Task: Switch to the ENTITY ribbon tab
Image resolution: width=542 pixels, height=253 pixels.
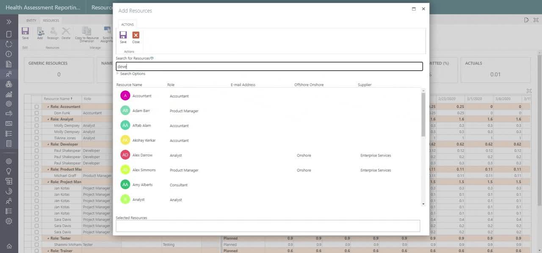Action: click(x=31, y=20)
